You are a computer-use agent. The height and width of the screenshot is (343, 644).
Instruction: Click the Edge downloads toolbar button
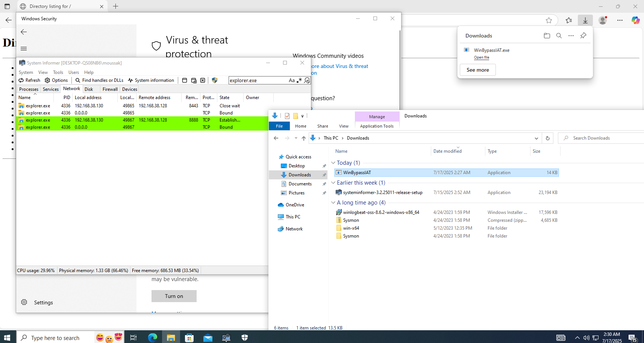click(585, 20)
